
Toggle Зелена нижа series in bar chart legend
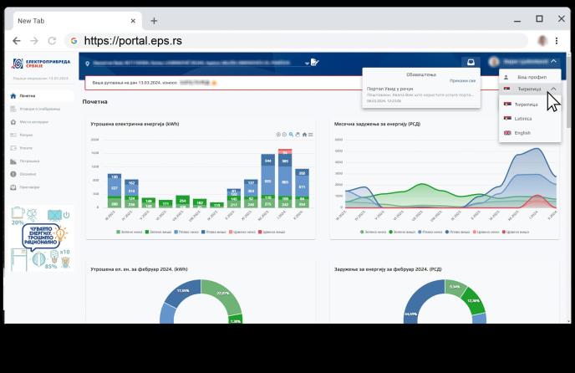(130, 231)
